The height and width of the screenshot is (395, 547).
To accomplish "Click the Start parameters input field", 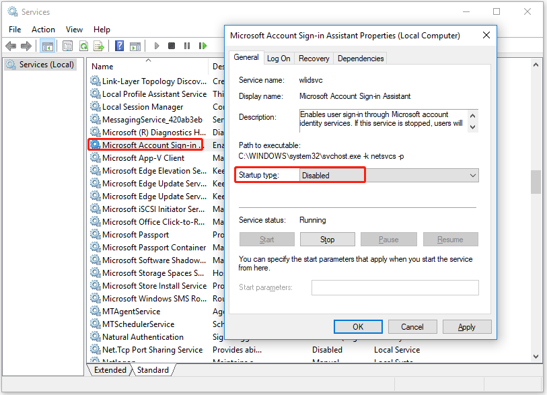I will pos(395,287).
